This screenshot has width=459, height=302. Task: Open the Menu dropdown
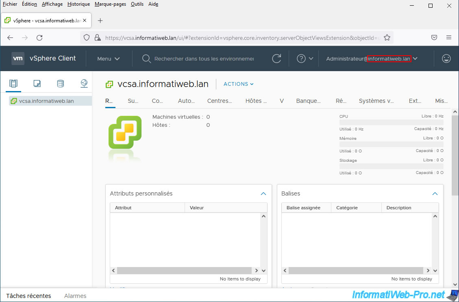(108, 59)
